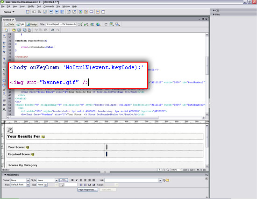The image size is (257, 199).
Task: Insert a Hidden Field element
Action: pyautogui.click(x=40, y=12)
